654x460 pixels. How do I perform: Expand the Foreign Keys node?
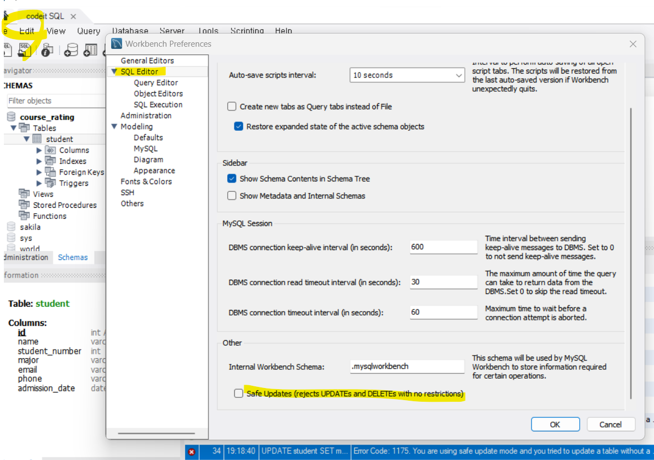pyautogui.click(x=39, y=171)
